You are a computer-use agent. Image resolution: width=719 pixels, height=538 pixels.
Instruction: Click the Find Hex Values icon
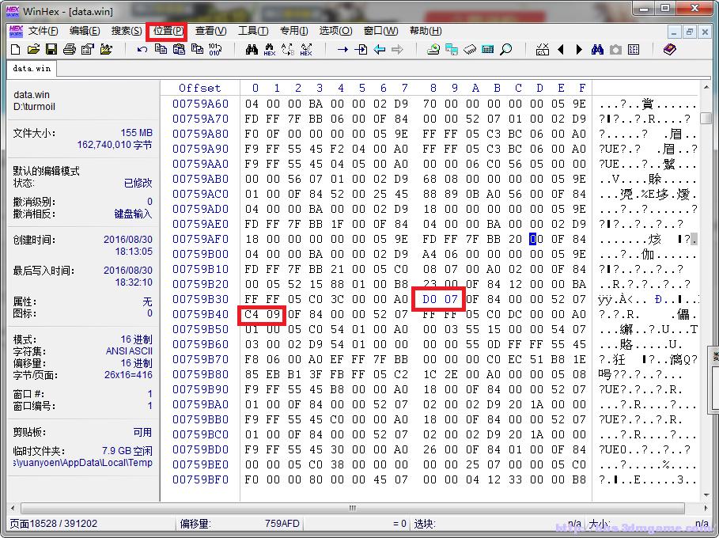point(269,49)
